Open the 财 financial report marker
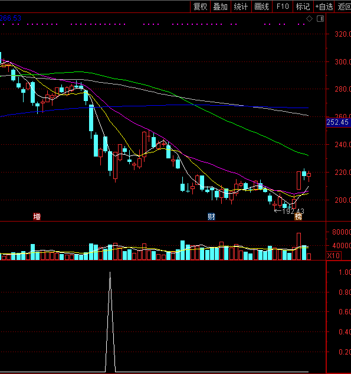The width and height of the screenshot is (351, 374). [x=211, y=217]
